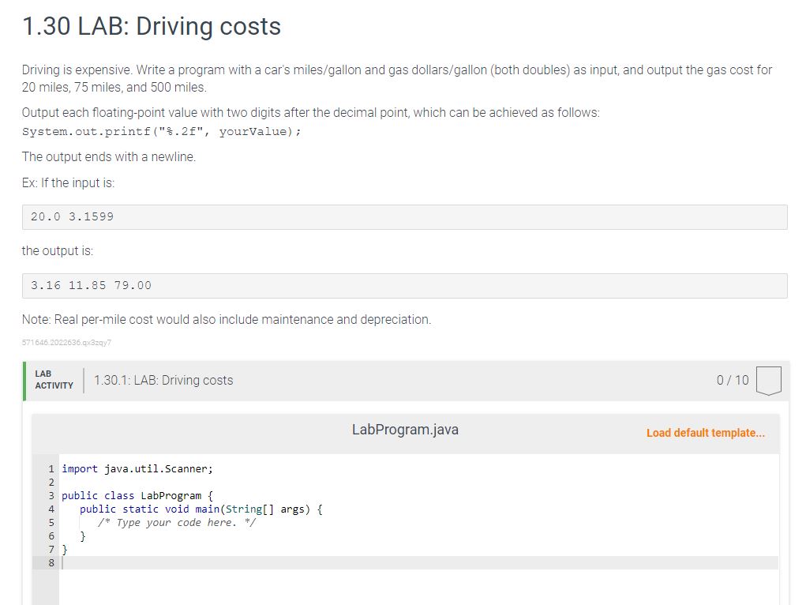Click the LAB ACTIVITY label badge
806x605 pixels.
tap(54, 380)
